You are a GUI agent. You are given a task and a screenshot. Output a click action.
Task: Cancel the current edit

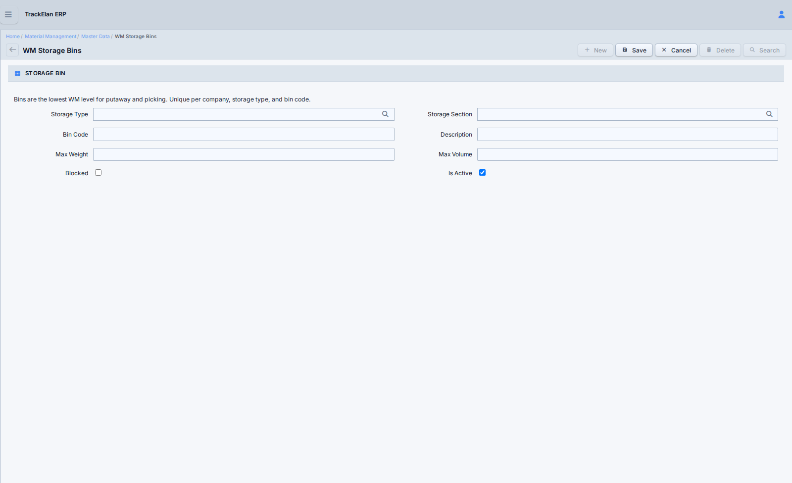676,50
